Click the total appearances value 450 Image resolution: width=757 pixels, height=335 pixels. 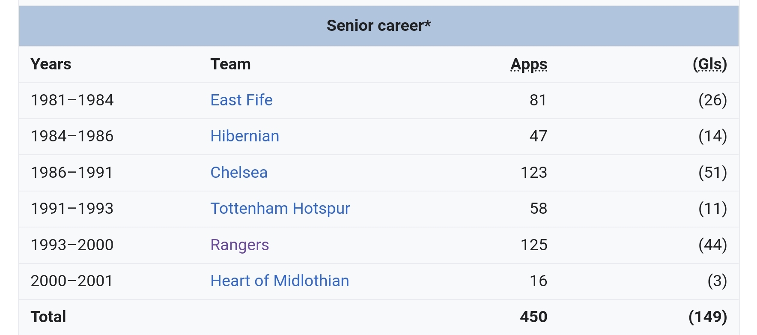tap(533, 317)
